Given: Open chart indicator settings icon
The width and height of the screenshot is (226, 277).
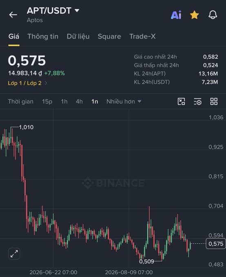Looking at the screenshot, I should (x=197, y=102).
